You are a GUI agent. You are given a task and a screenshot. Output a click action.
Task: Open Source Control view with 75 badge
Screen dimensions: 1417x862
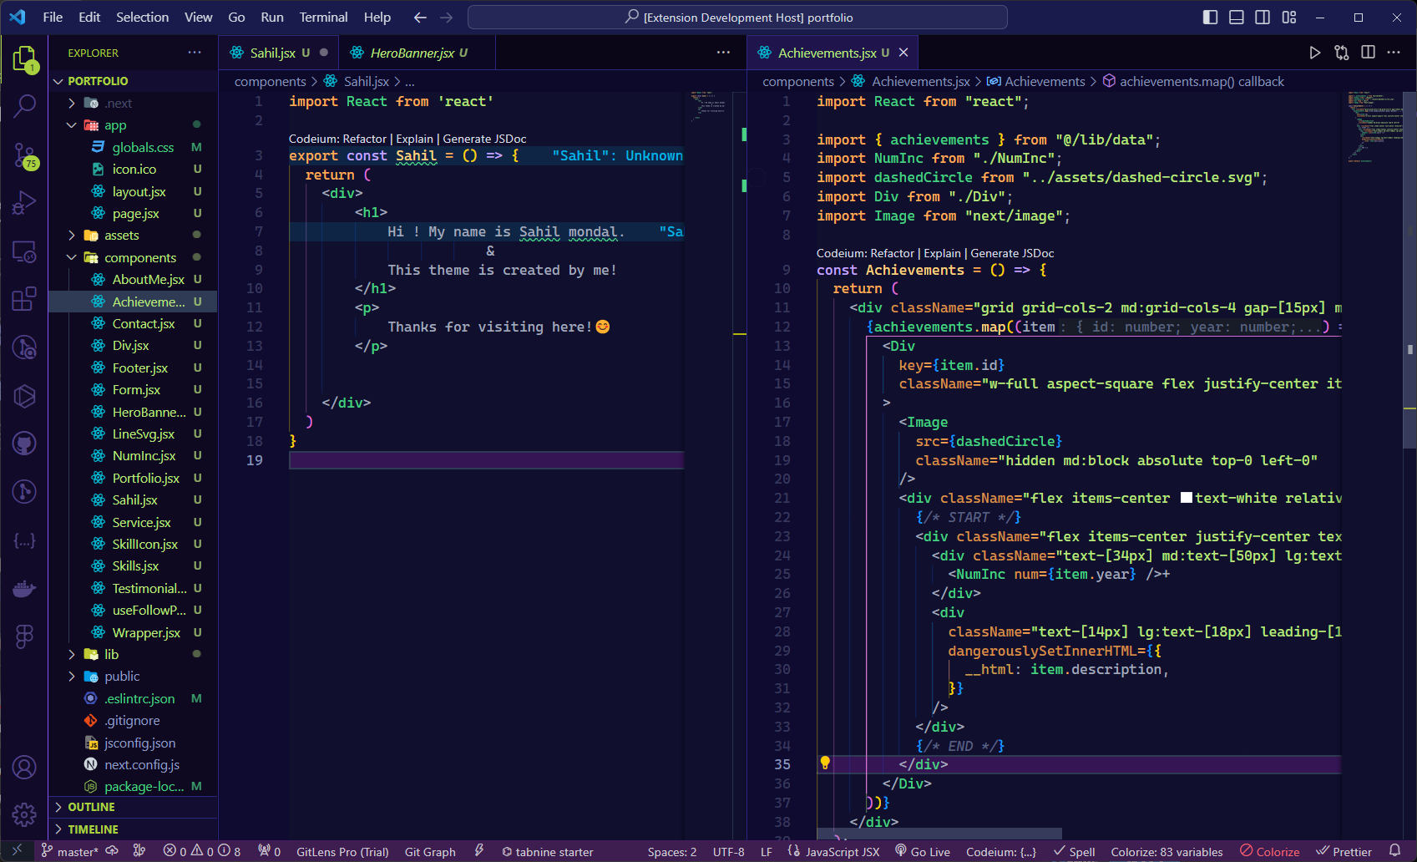pos(25,155)
